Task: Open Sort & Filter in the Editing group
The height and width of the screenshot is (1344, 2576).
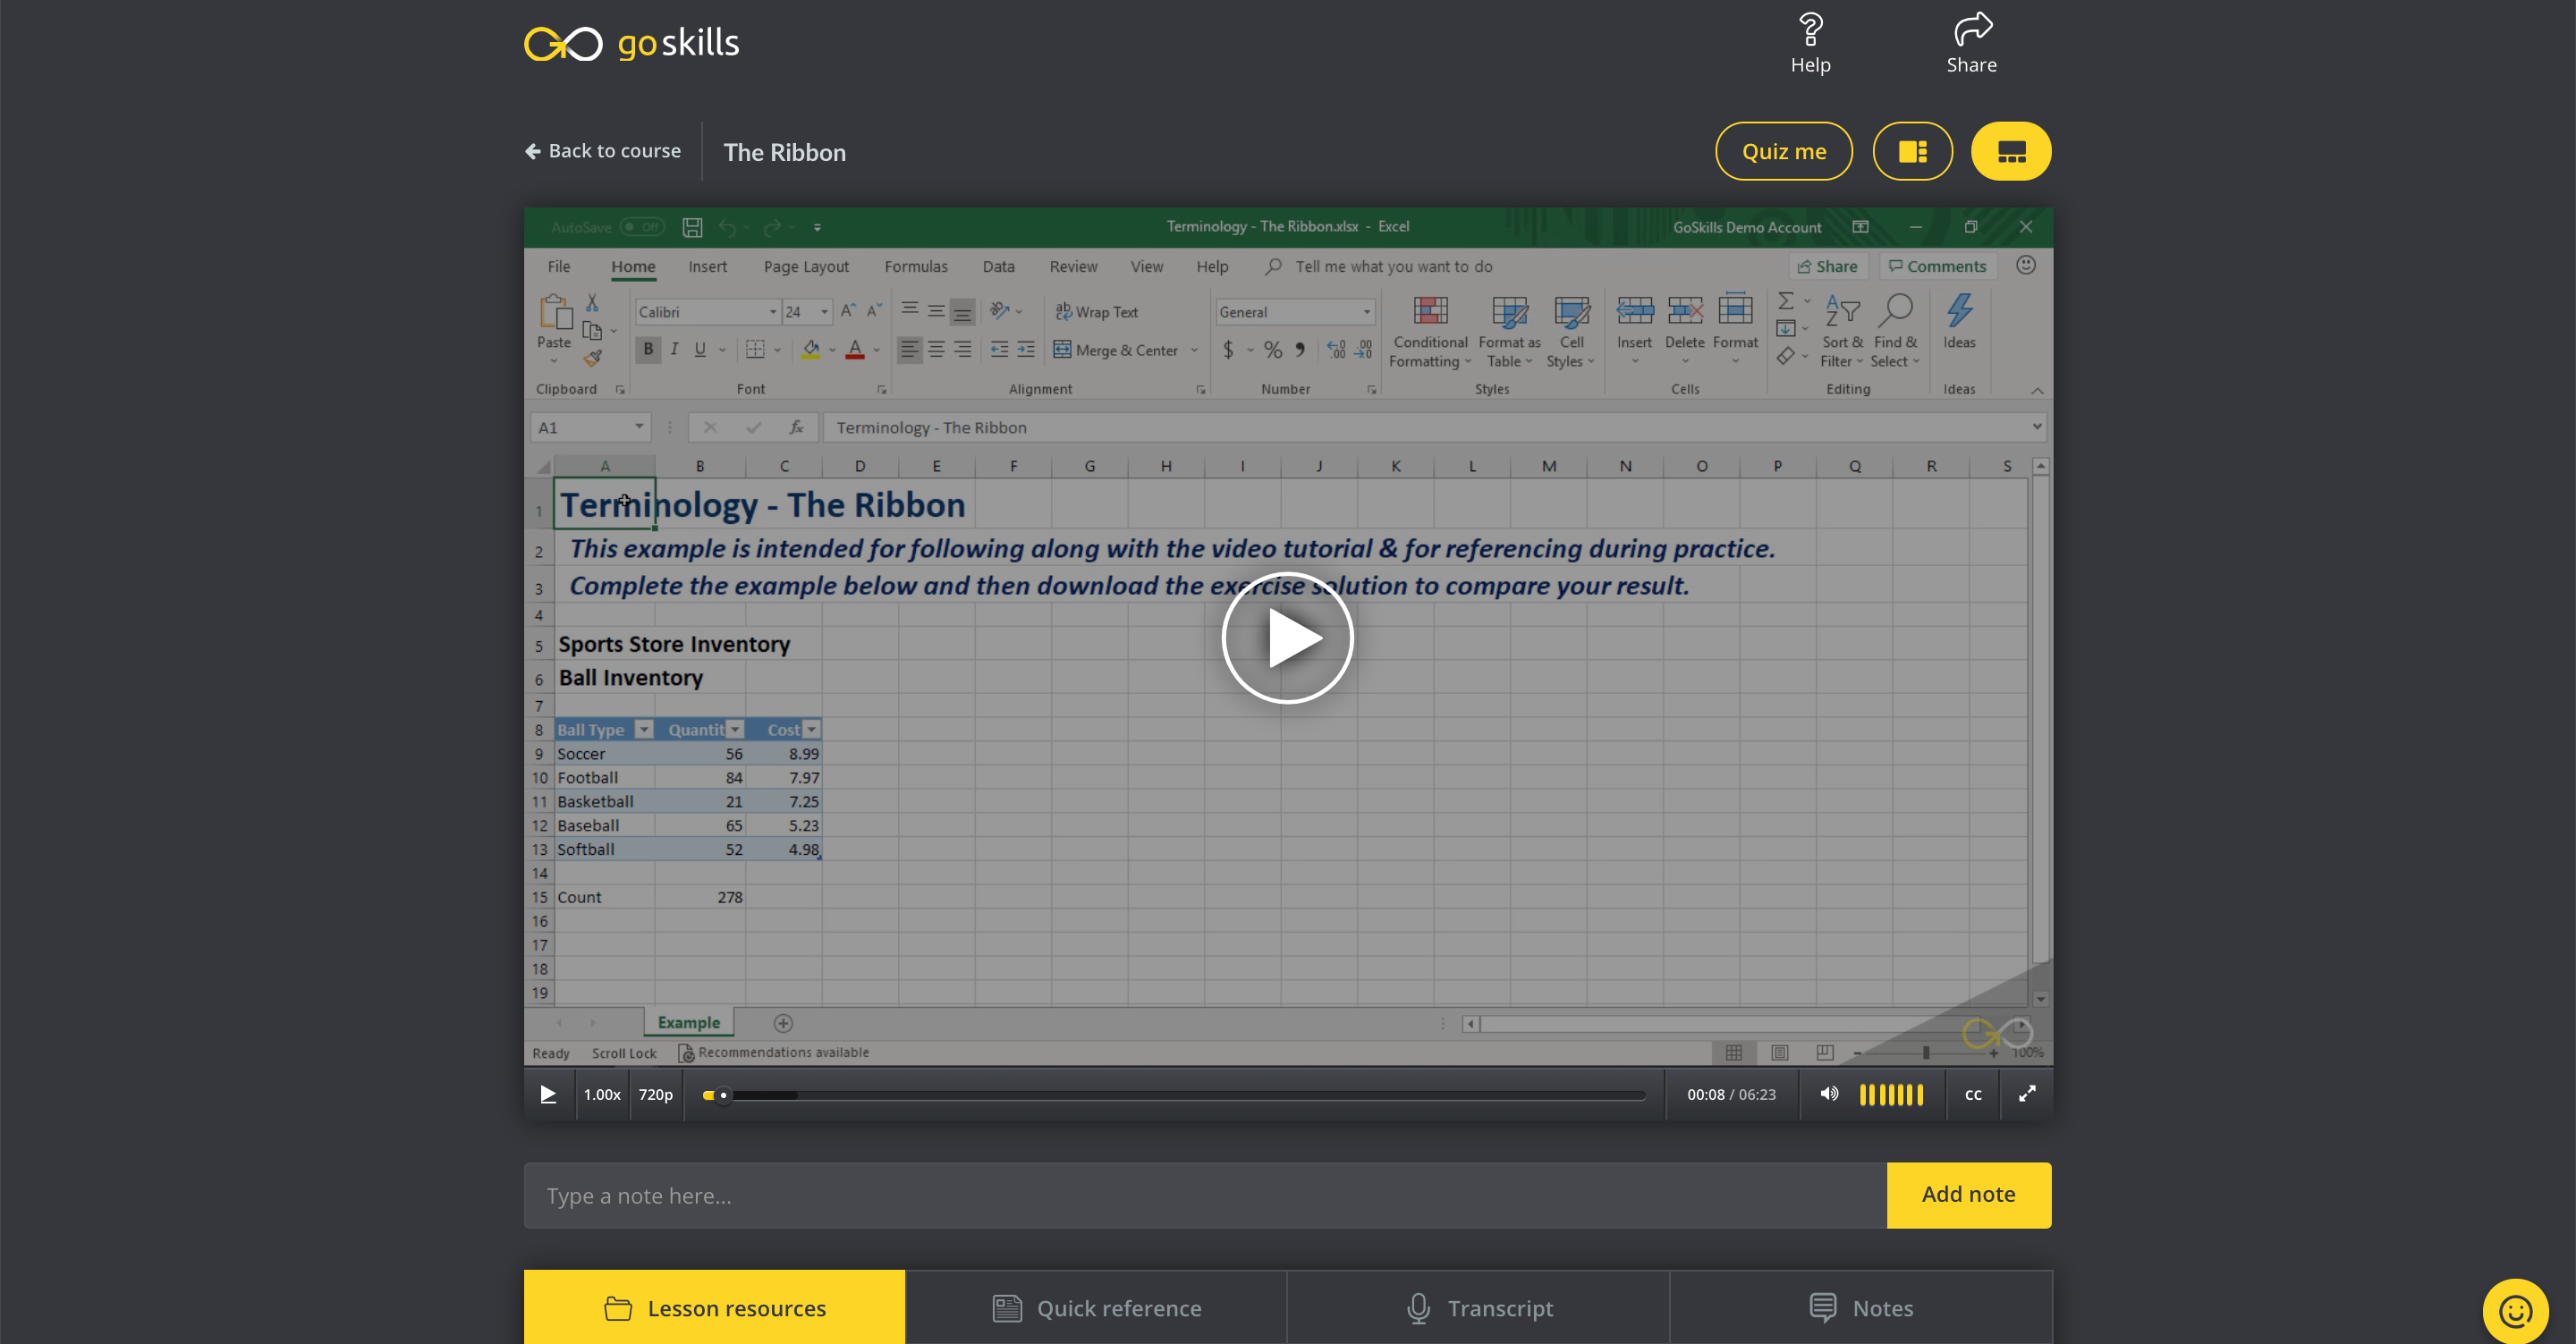Action: (x=1843, y=330)
